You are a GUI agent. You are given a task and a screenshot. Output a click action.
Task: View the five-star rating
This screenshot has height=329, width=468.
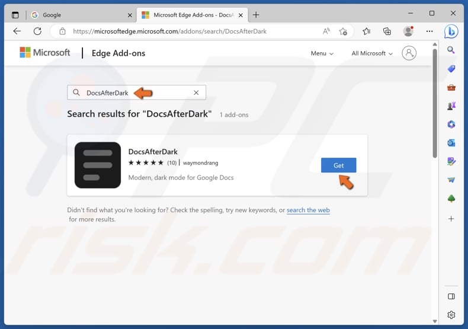146,162
